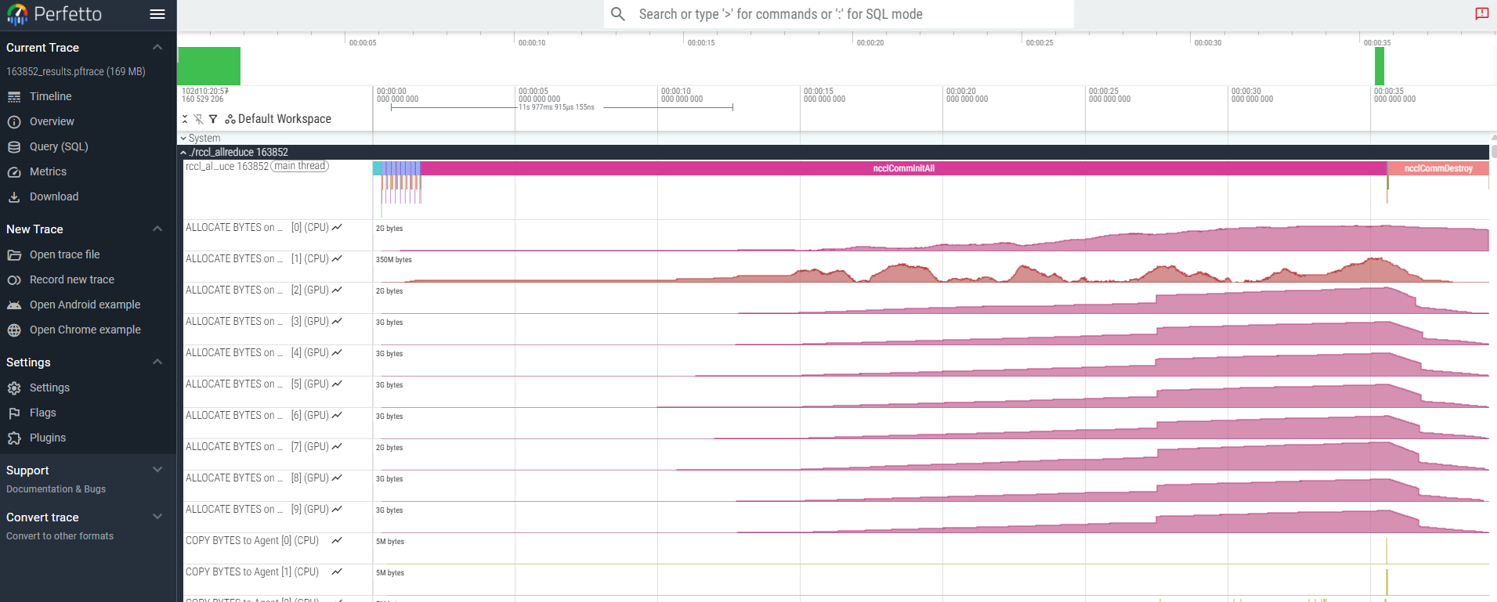Open the Query (SQL) page
Viewport: 1497px width, 602px height.
58,146
